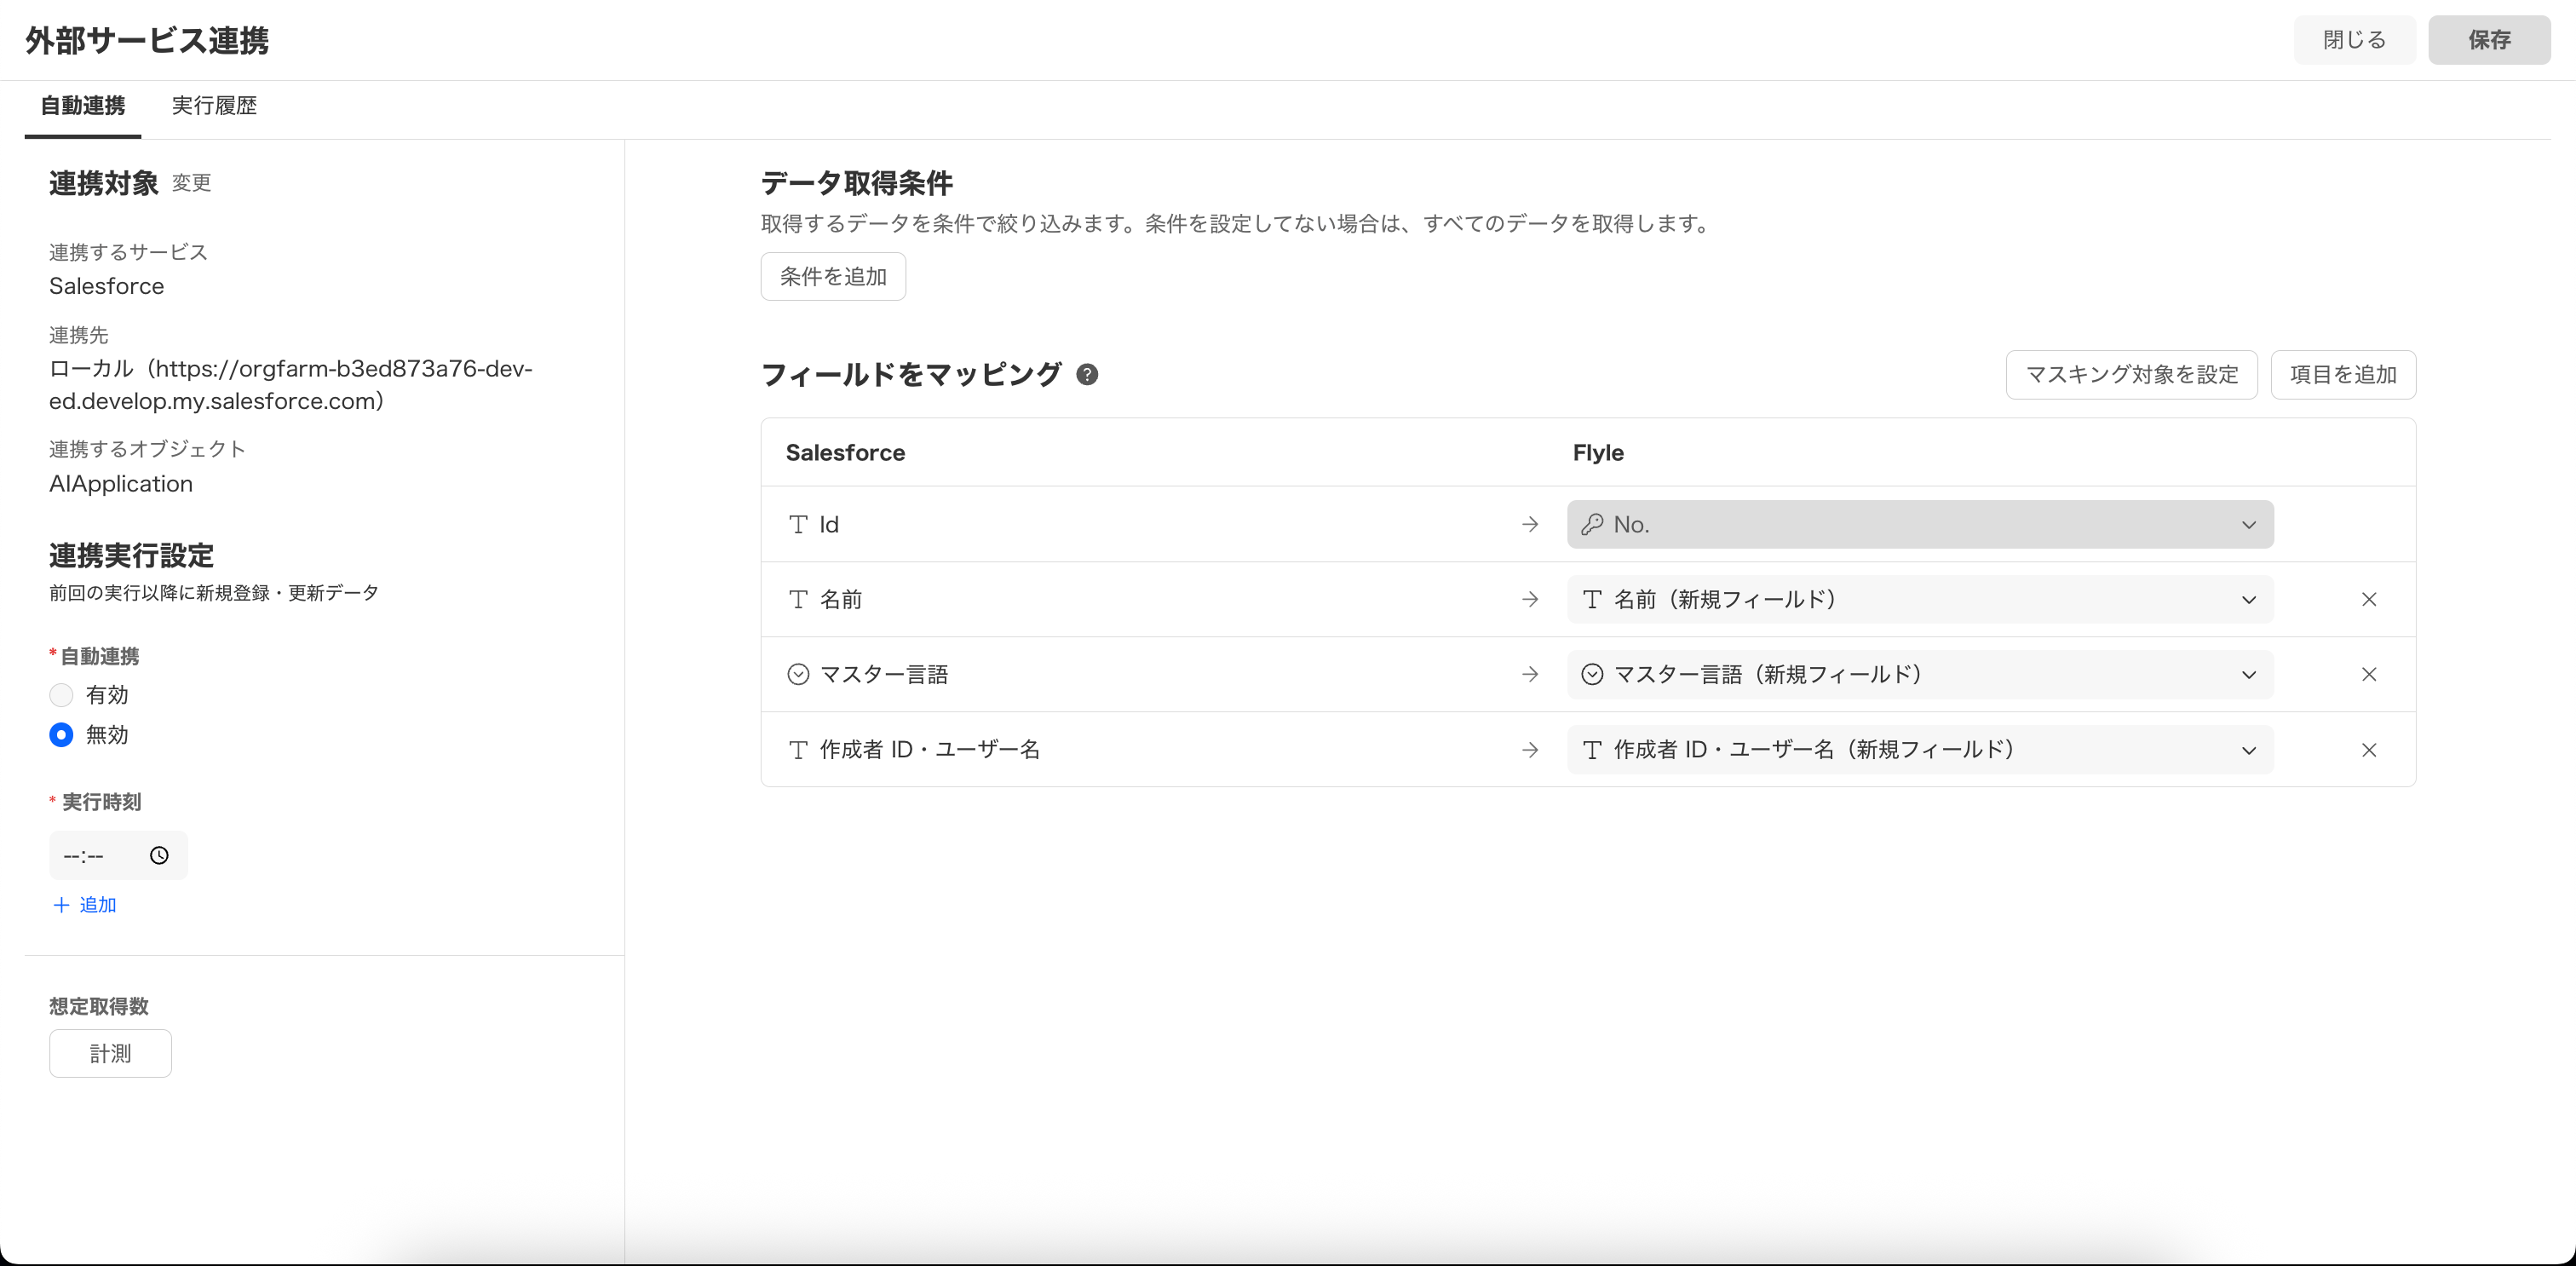Image resolution: width=2576 pixels, height=1266 pixels.
Task: Switch to the 実行履歴 tab
Action: 214,106
